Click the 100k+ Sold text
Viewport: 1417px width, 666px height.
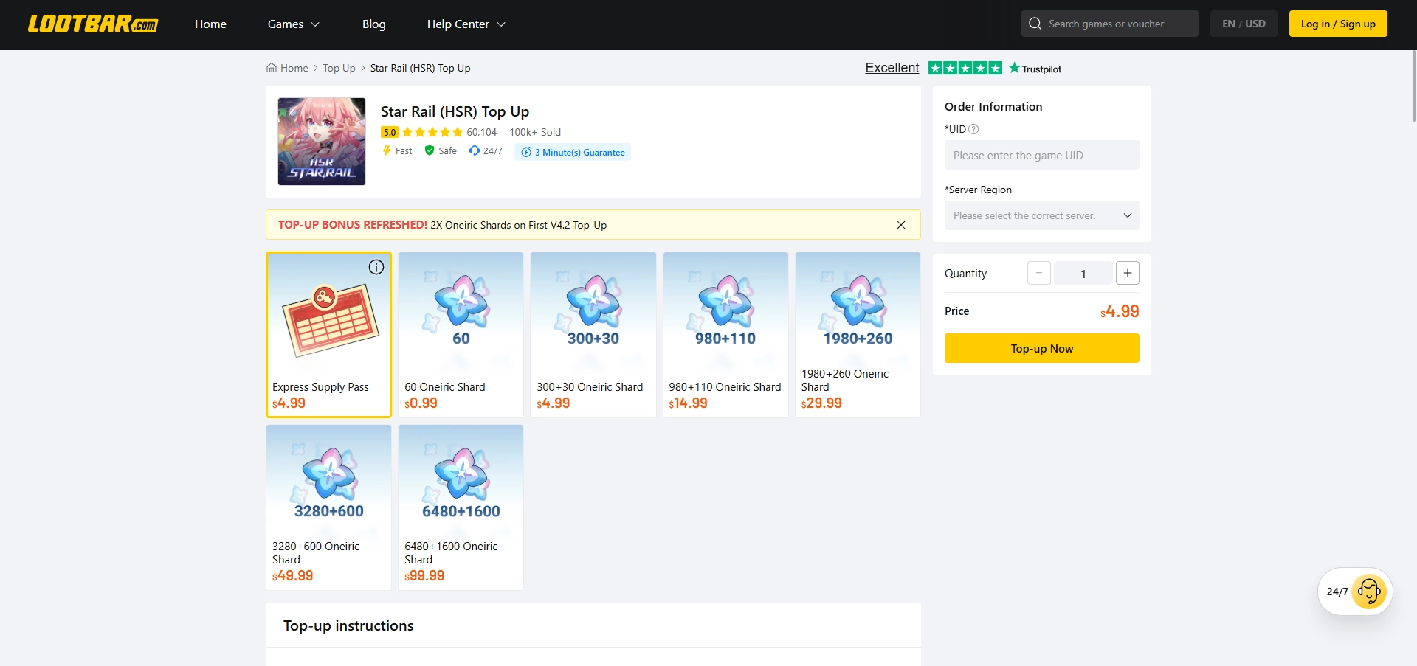click(x=535, y=133)
